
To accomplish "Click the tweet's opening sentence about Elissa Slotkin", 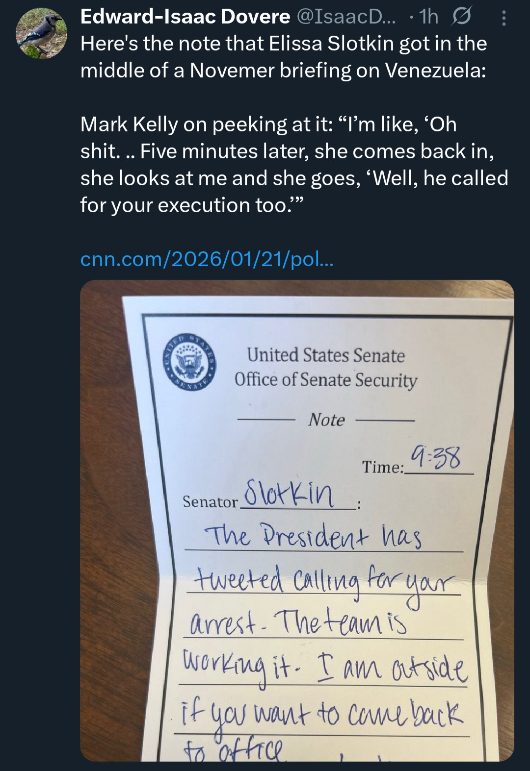I will tap(283, 57).
